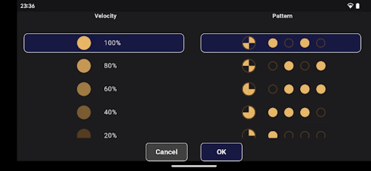Image resolution: width=371 pixels, height=171 pixels.
Task: Click the pie icon of the third pattern row
Action: 249,89
